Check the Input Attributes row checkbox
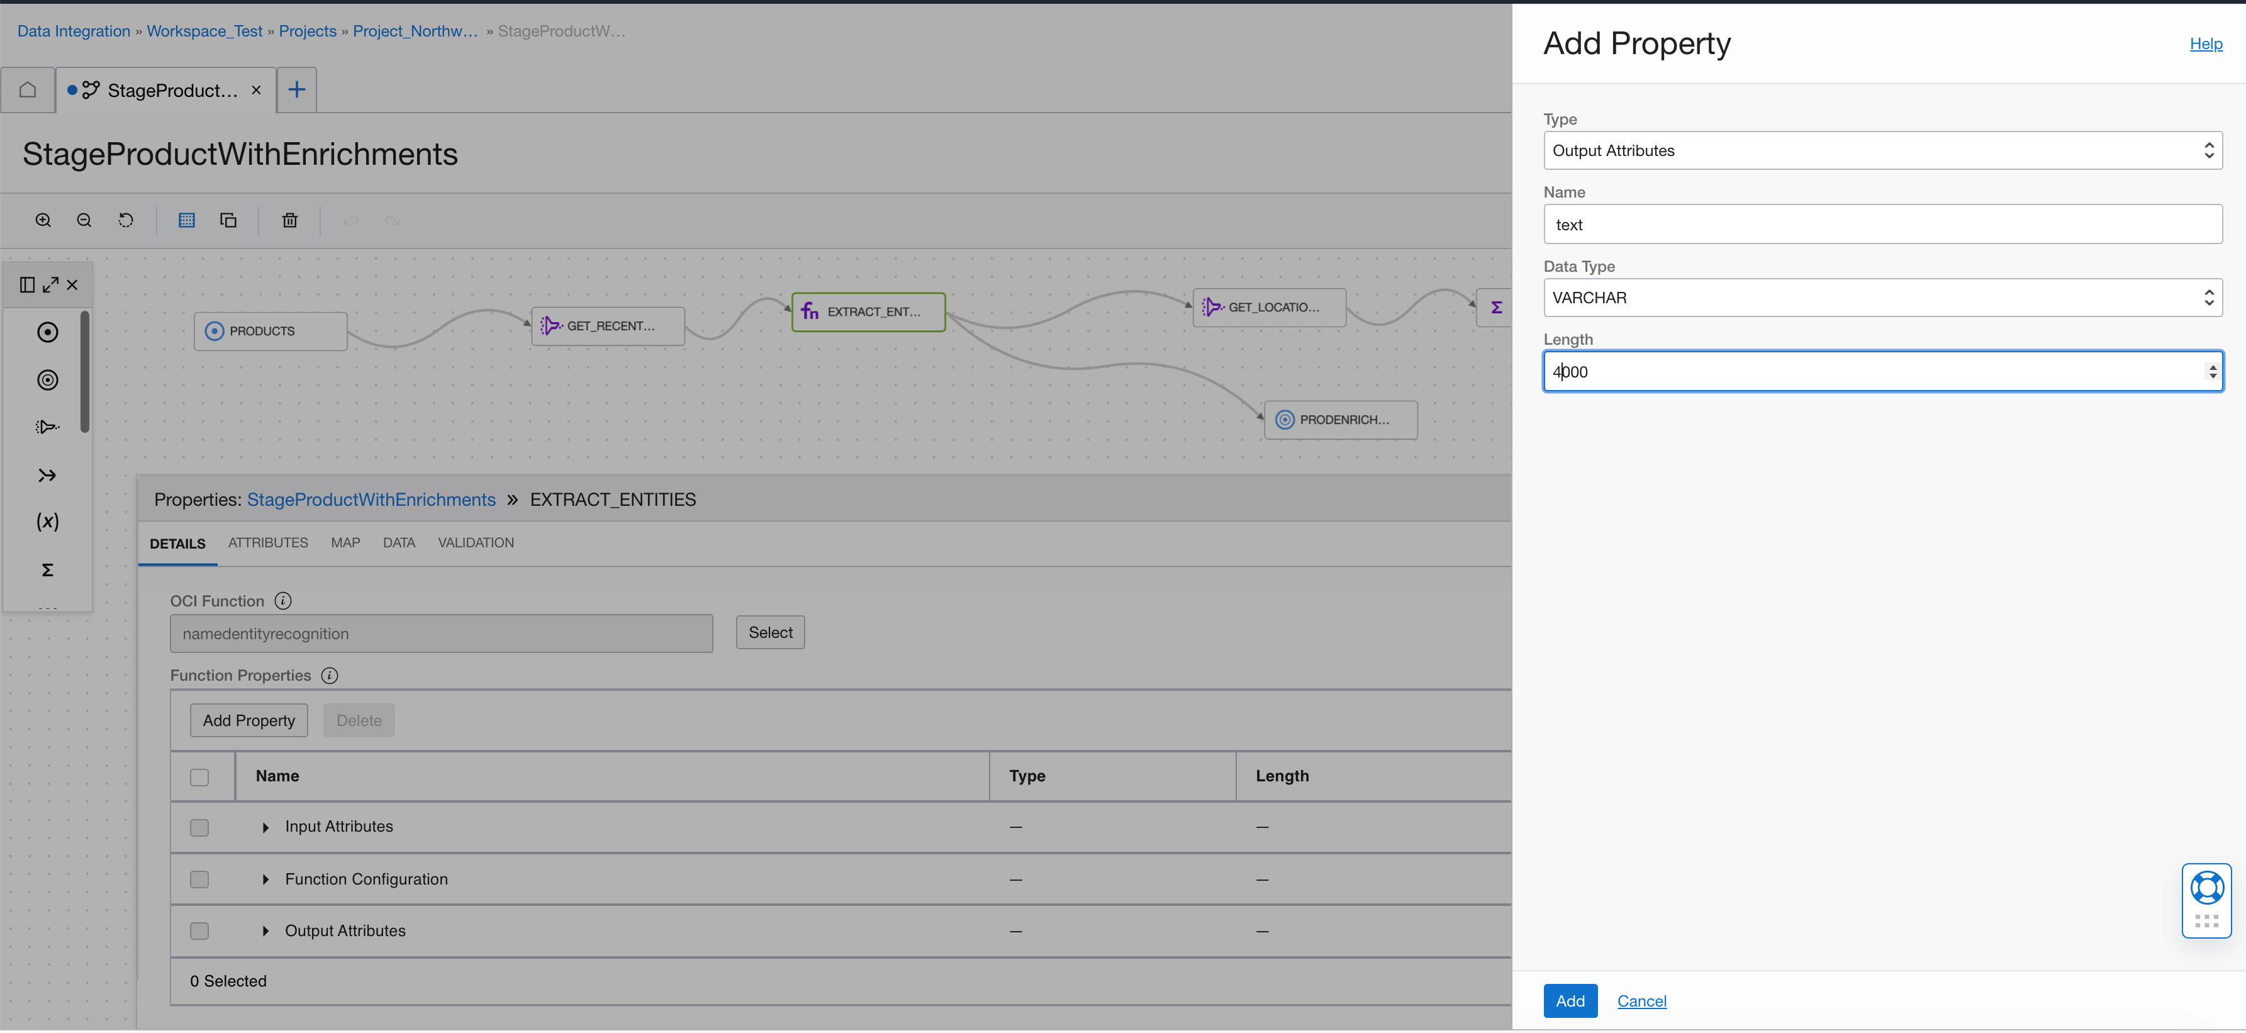 (x=199, y=827)
